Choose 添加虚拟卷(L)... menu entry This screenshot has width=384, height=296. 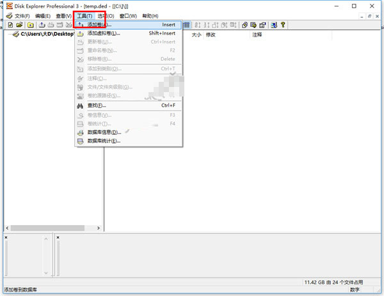pyautogui.click(x=129, y=33)
